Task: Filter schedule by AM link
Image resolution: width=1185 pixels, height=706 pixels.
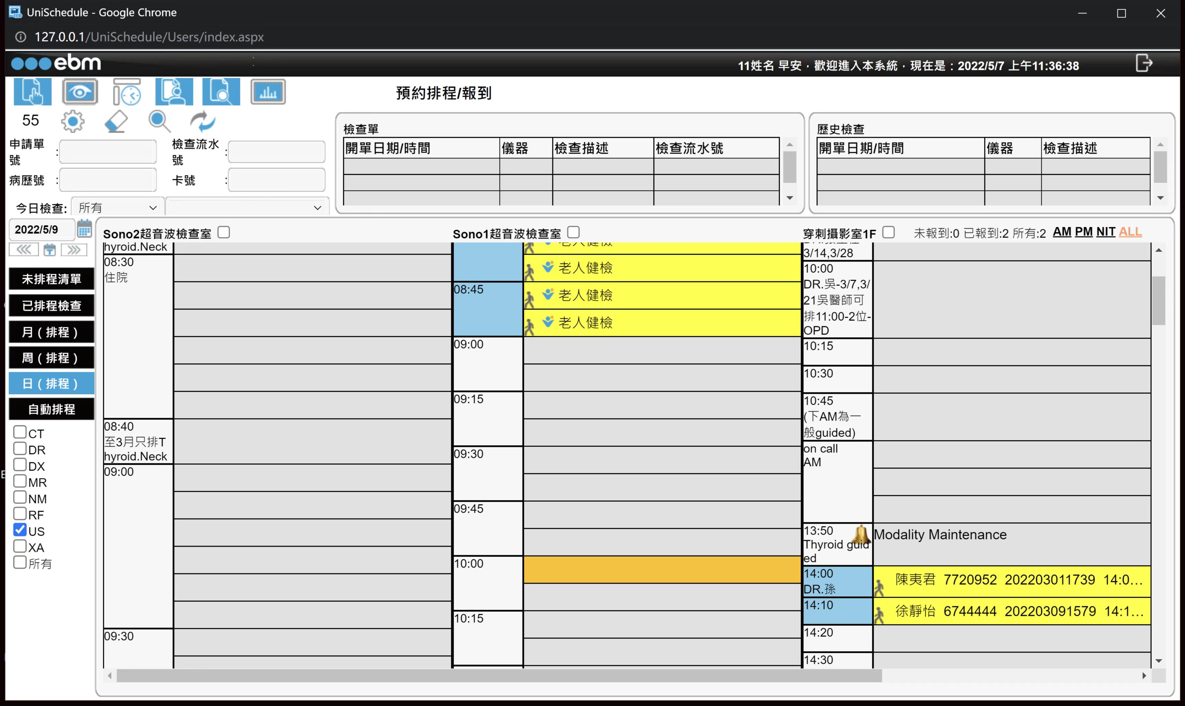Action: click(x=1062, y=232)
